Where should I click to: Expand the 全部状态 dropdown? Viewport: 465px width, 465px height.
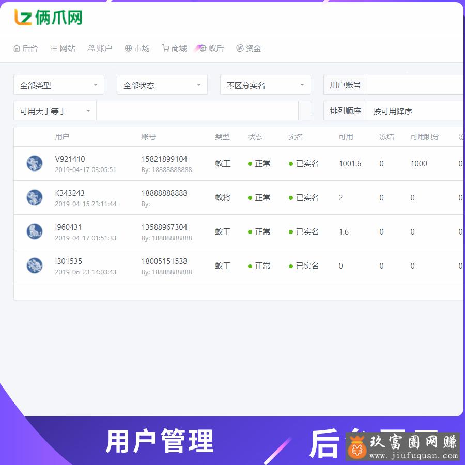[162, 85]
